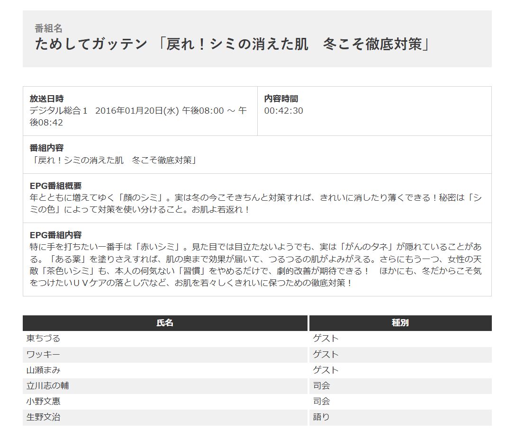Image resolution: width=507 pixels, height=429 pixels.
Task: Click the EPG番組概要 section label
Action: coord(55,186)
